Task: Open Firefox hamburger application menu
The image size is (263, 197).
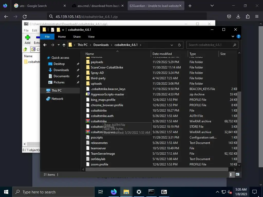Action: point(257,16)
